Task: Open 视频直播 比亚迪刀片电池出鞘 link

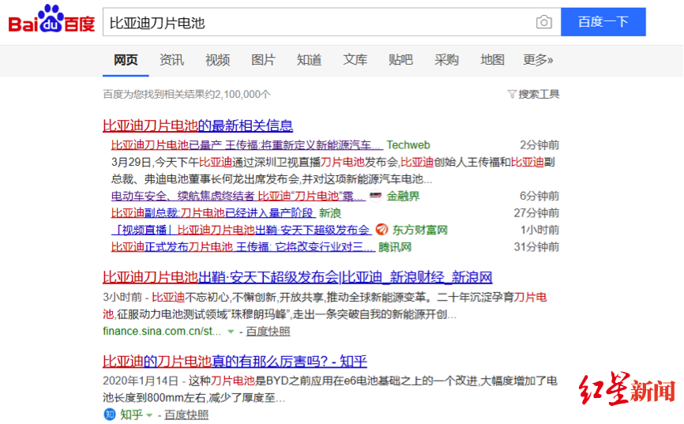Action: point(241,230)
